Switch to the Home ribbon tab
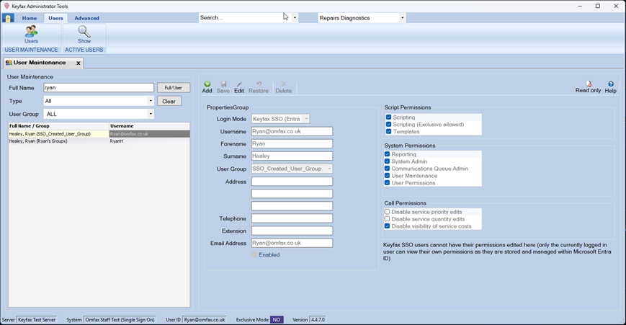 (x=30, y=18)
